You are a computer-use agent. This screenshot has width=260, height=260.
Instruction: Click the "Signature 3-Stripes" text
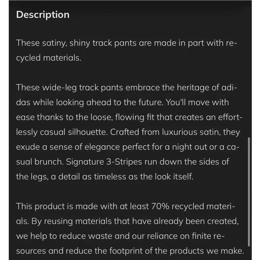104,162
